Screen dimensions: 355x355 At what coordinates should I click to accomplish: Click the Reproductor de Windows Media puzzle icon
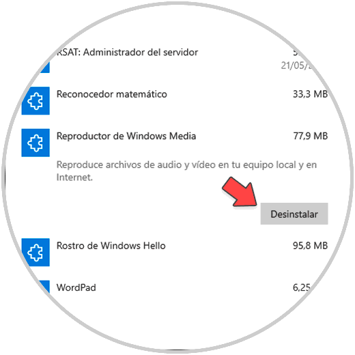35,143
